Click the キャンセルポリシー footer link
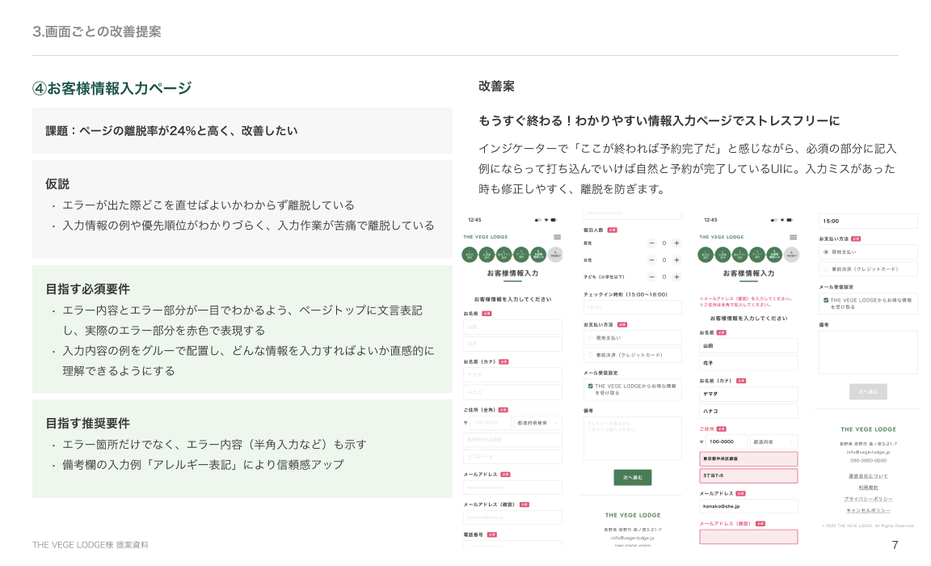 coord(868,510)
